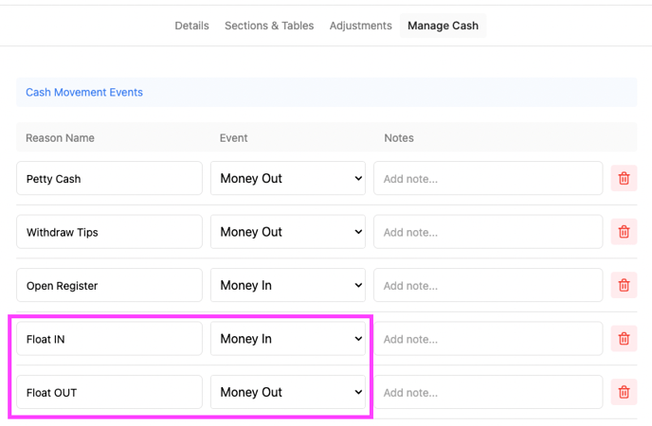The image size is (652, 426).
Task: Open the Open Register event dropdown
Action: pos(288,285)
